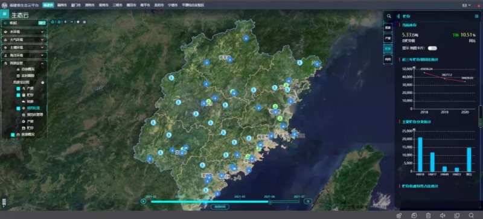Click the platform logo in the top bar

coord(4,5)
